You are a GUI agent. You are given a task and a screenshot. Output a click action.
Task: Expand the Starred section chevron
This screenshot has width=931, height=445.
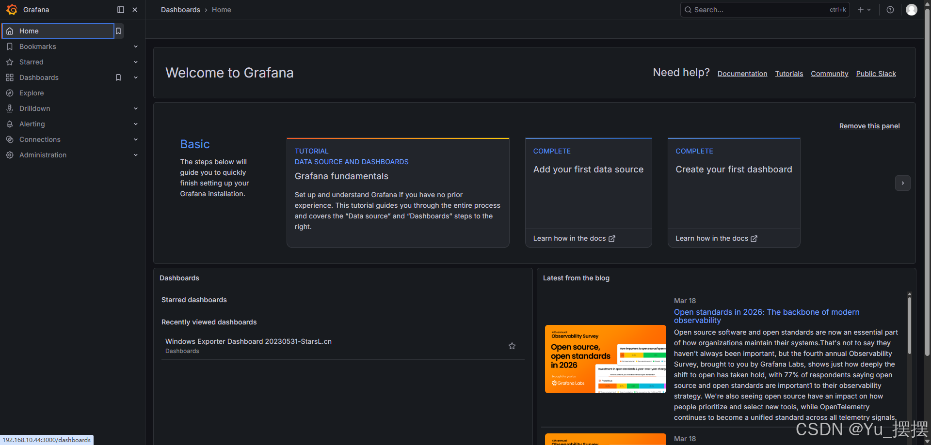point(136,62)
